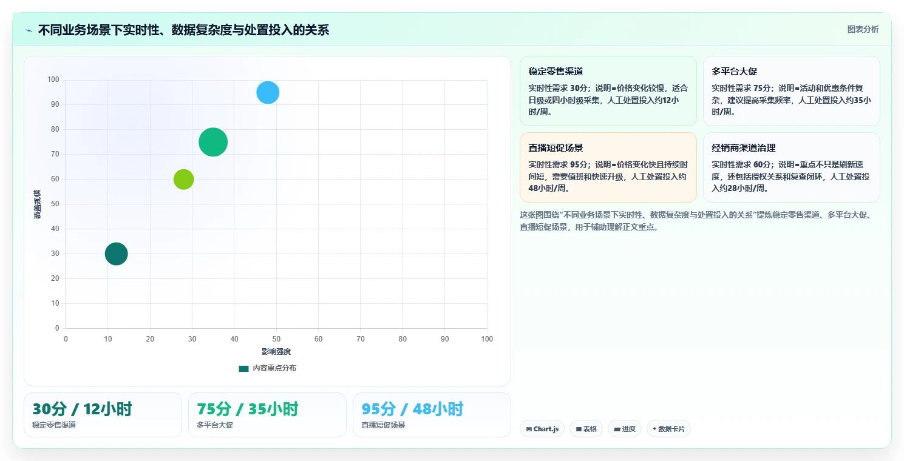This screenshot has width=904, height=461.
Task: Click the lime green bubble at value 60
Action: coord(183,179)
